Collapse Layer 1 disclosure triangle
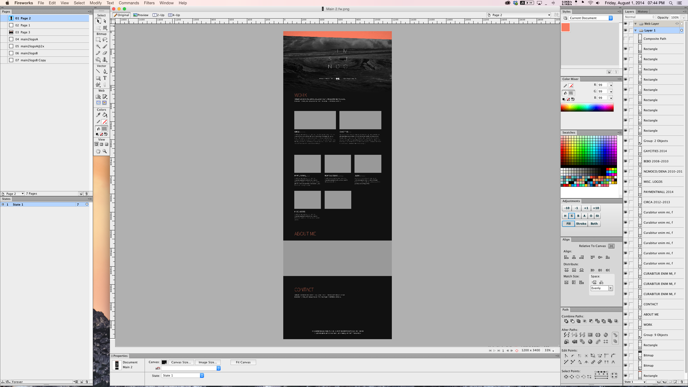The height and width of the screenshot is (387, 688). coord(636,30)
